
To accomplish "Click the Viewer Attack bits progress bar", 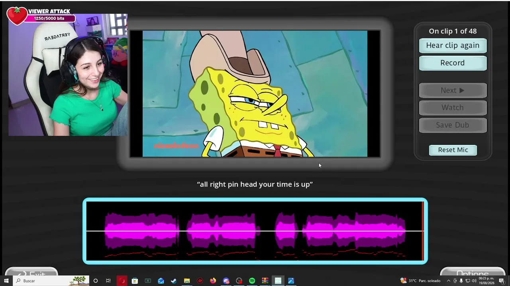I will [49, 18].
